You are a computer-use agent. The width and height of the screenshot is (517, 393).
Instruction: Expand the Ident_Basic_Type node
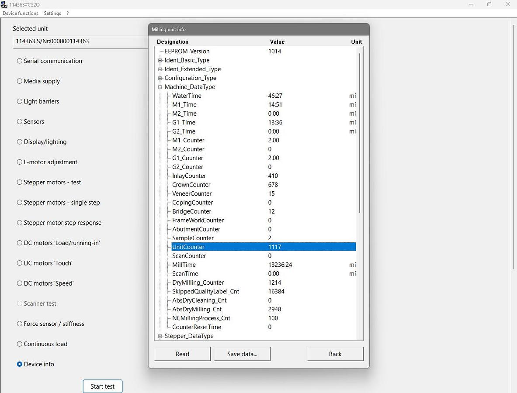160,60
